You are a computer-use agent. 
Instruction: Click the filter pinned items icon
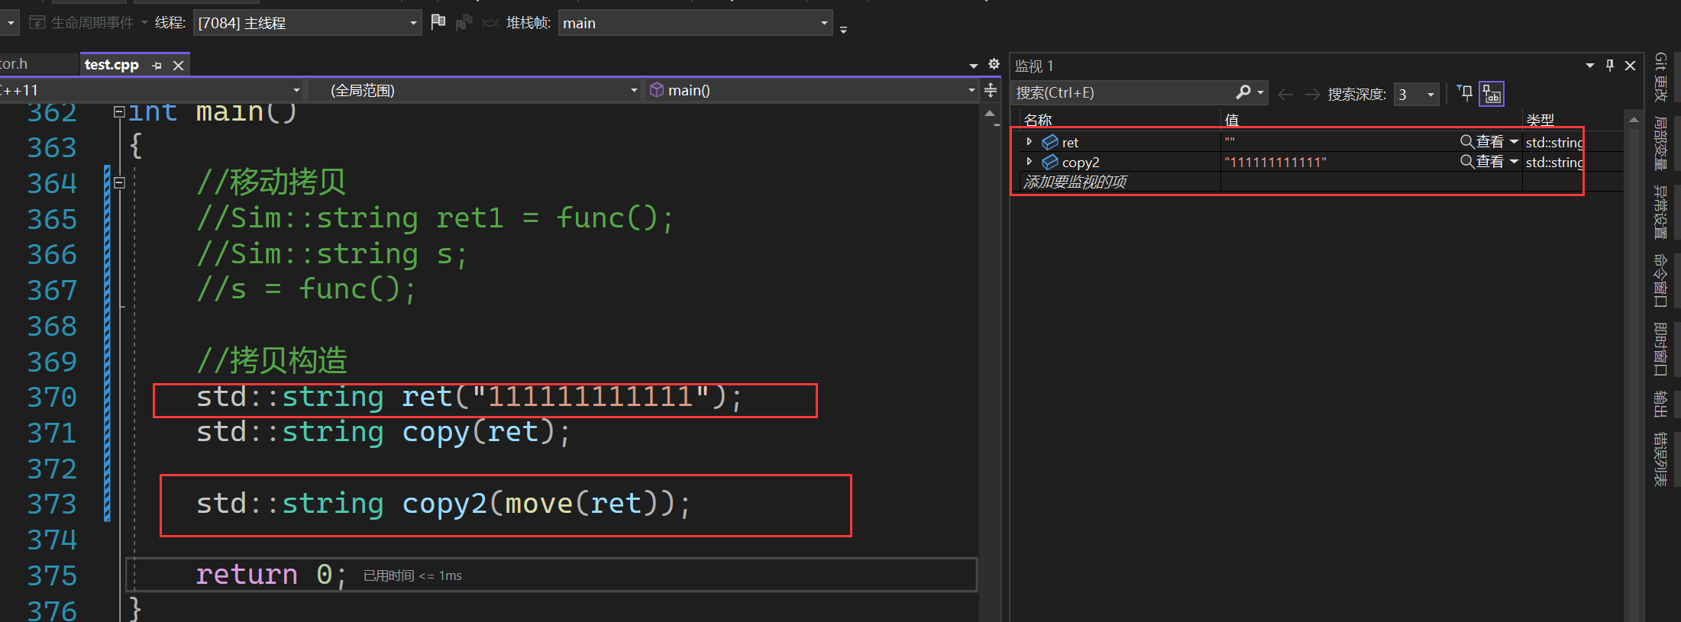(x=1465, y=93)
